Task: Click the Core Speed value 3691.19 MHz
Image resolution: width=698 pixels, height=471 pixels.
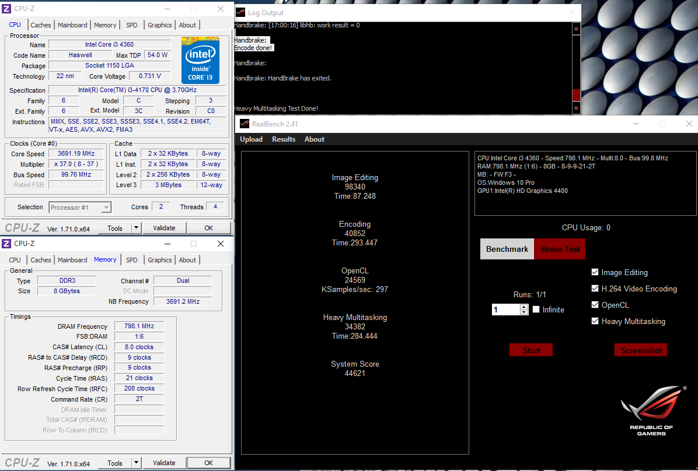Action: click(x=76, y=153)
